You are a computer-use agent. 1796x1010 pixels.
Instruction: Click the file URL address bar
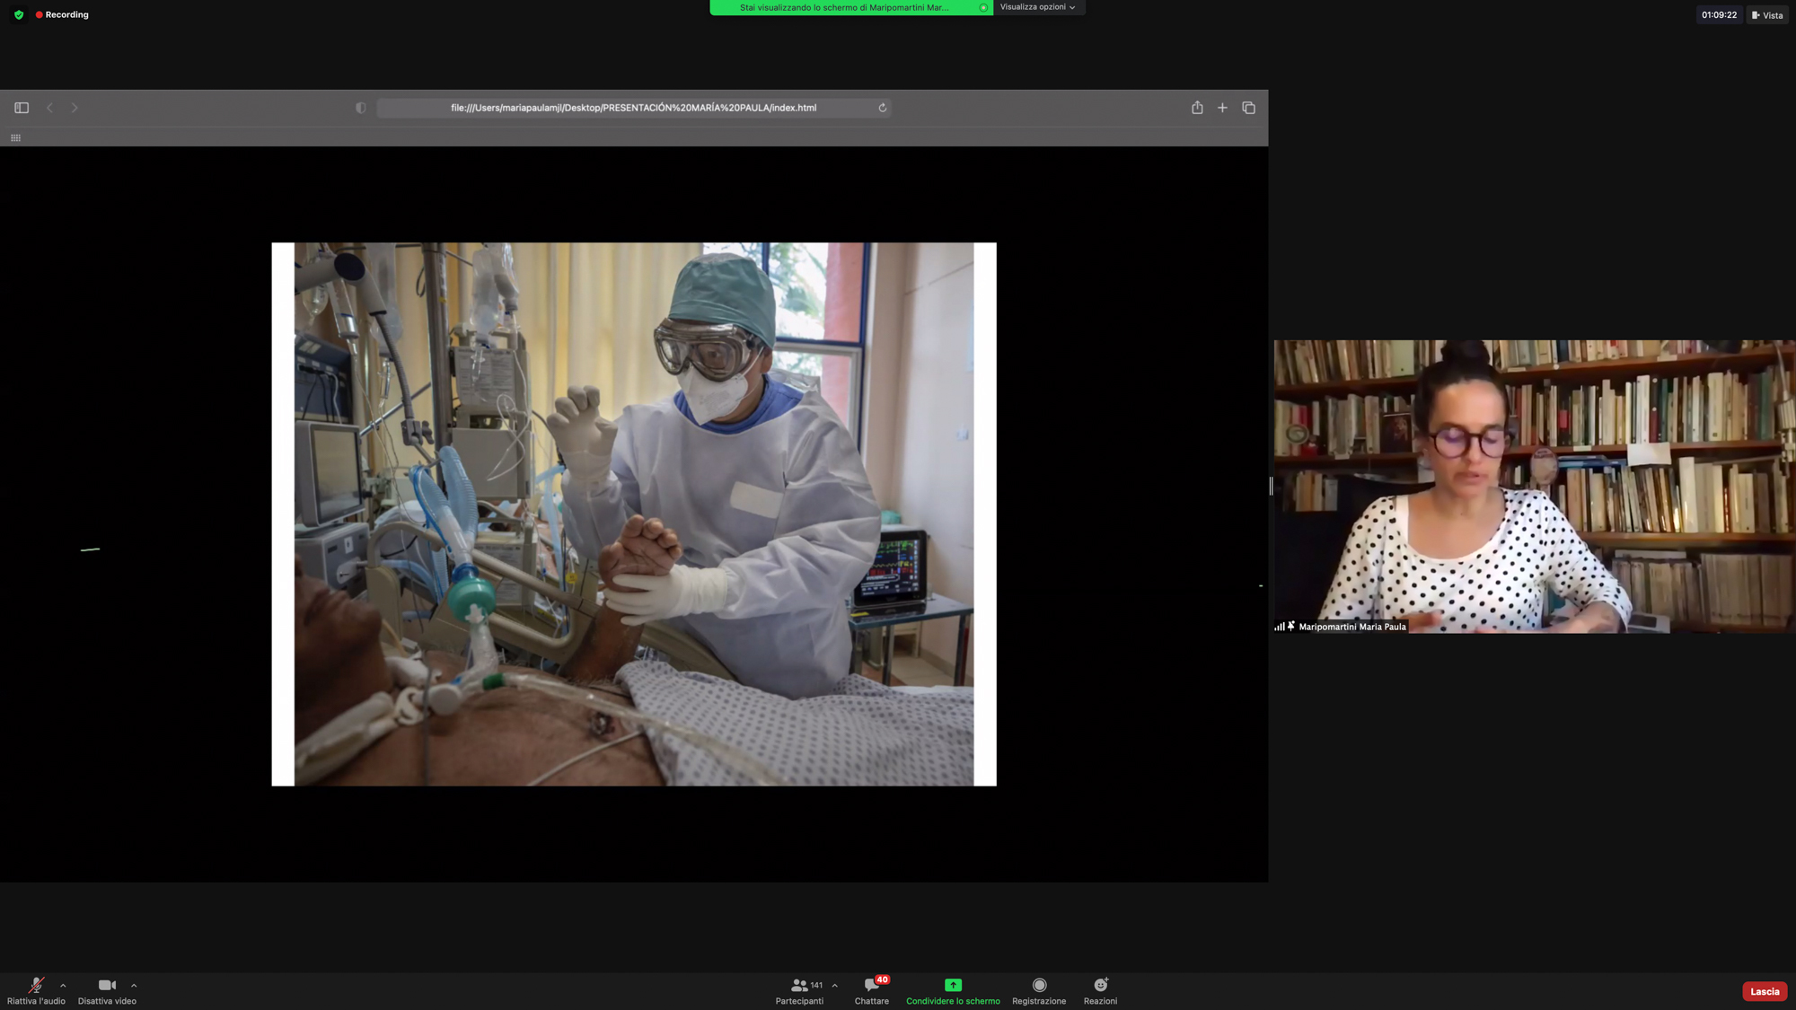click(x=633, y=108)
